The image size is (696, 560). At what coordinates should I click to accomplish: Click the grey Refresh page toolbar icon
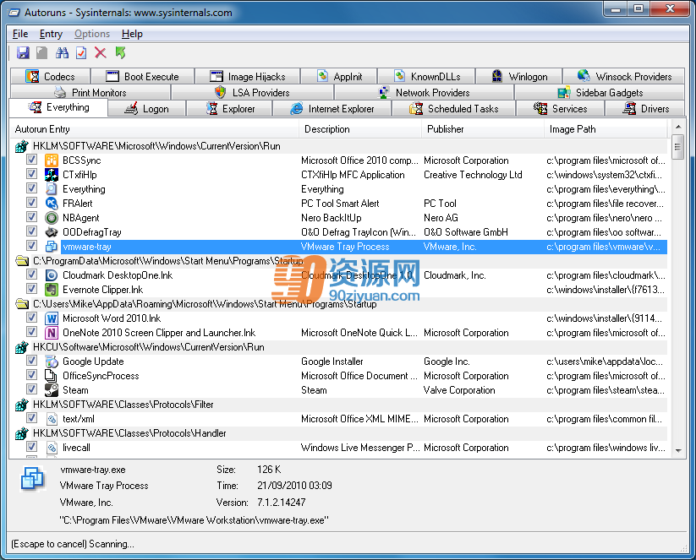(42, 52)
